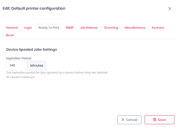The height and width of the screenshot is (129, 180).
Task: Click the dialog title text
Action: 34,8
